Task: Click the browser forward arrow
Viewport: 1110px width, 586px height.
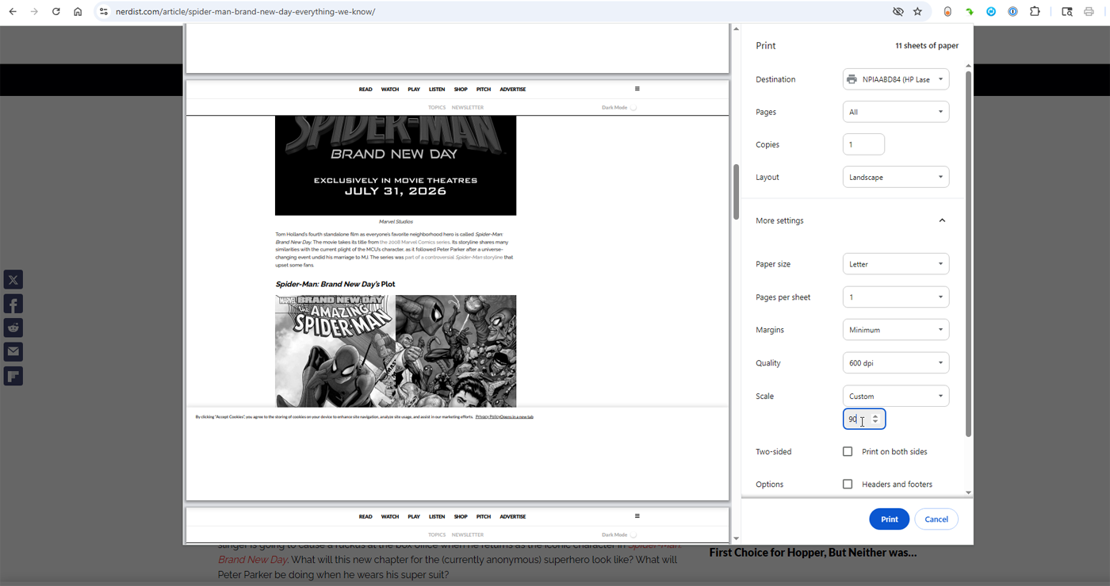Action: 34,12
